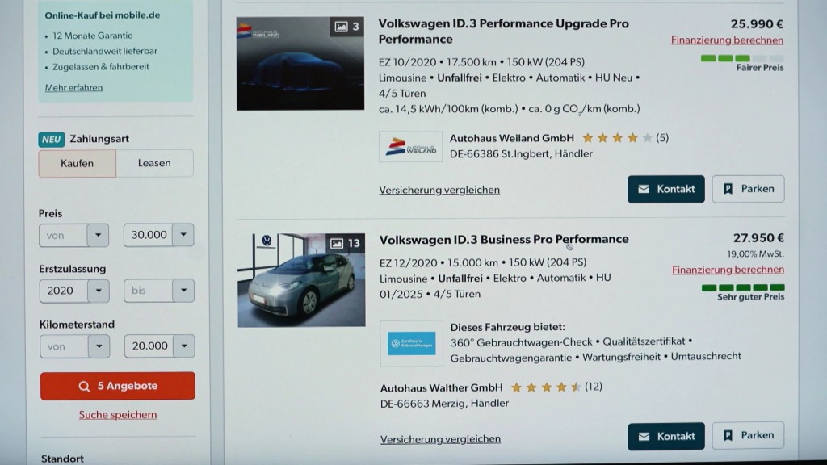The height and width of the screenshot is (465, 827).
Task: Open the Erstzulassung "bis" dropdown
Action: click(x=159, y=291)
